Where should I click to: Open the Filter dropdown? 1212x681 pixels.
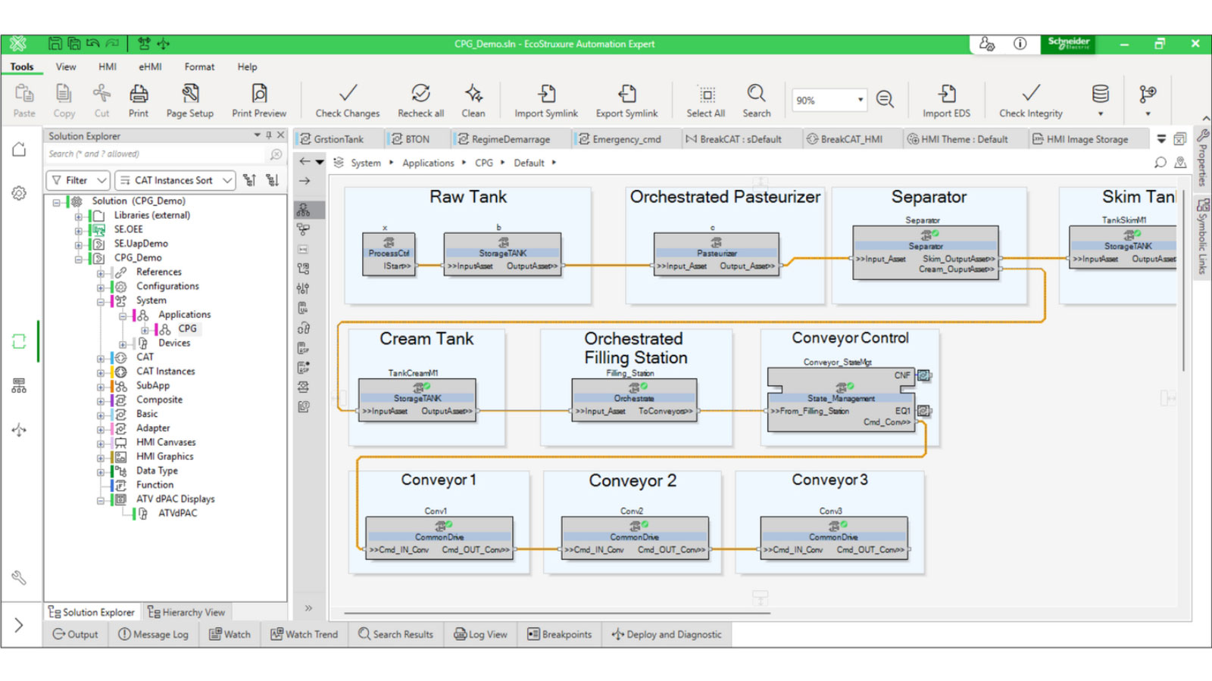pos(78,180)
